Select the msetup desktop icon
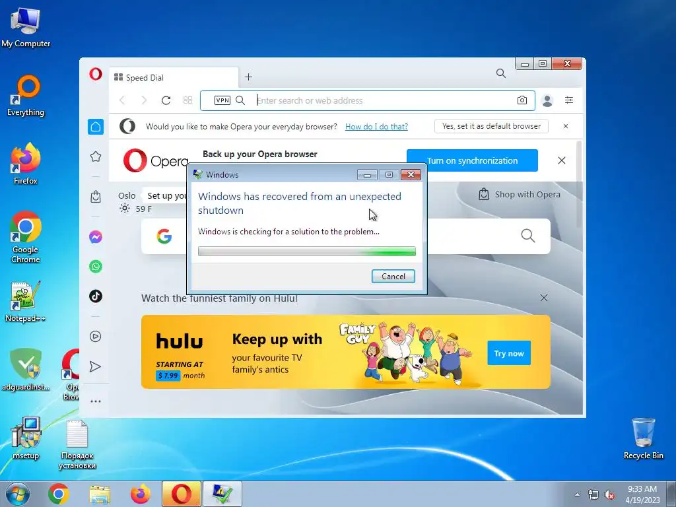This screenshot has height=507, width=676. 26,438
